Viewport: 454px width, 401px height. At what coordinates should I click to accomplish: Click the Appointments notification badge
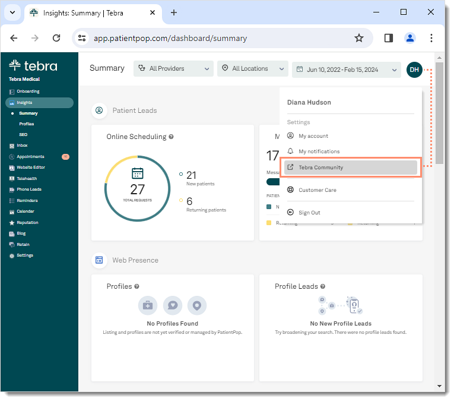coord(65,157)
